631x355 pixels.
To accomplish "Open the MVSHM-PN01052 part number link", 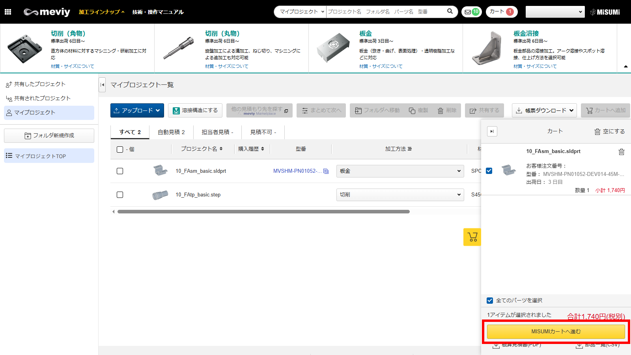I will pos(297,171).
